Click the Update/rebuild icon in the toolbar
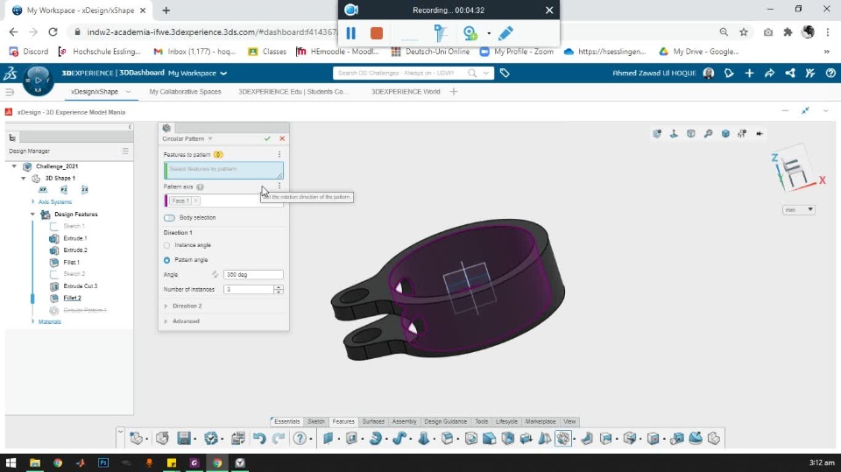 (211, 438)
